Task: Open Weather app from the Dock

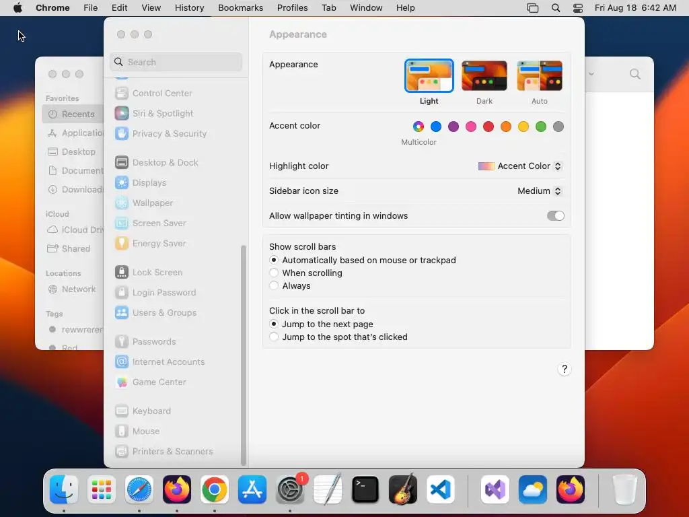Action: pos(533,489)
